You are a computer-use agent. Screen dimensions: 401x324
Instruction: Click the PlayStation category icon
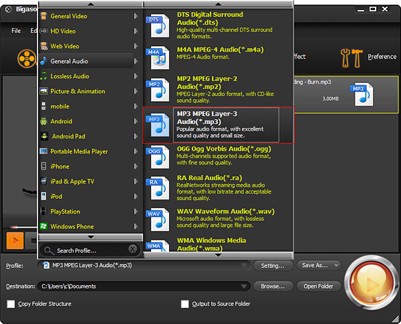(43, 212)
